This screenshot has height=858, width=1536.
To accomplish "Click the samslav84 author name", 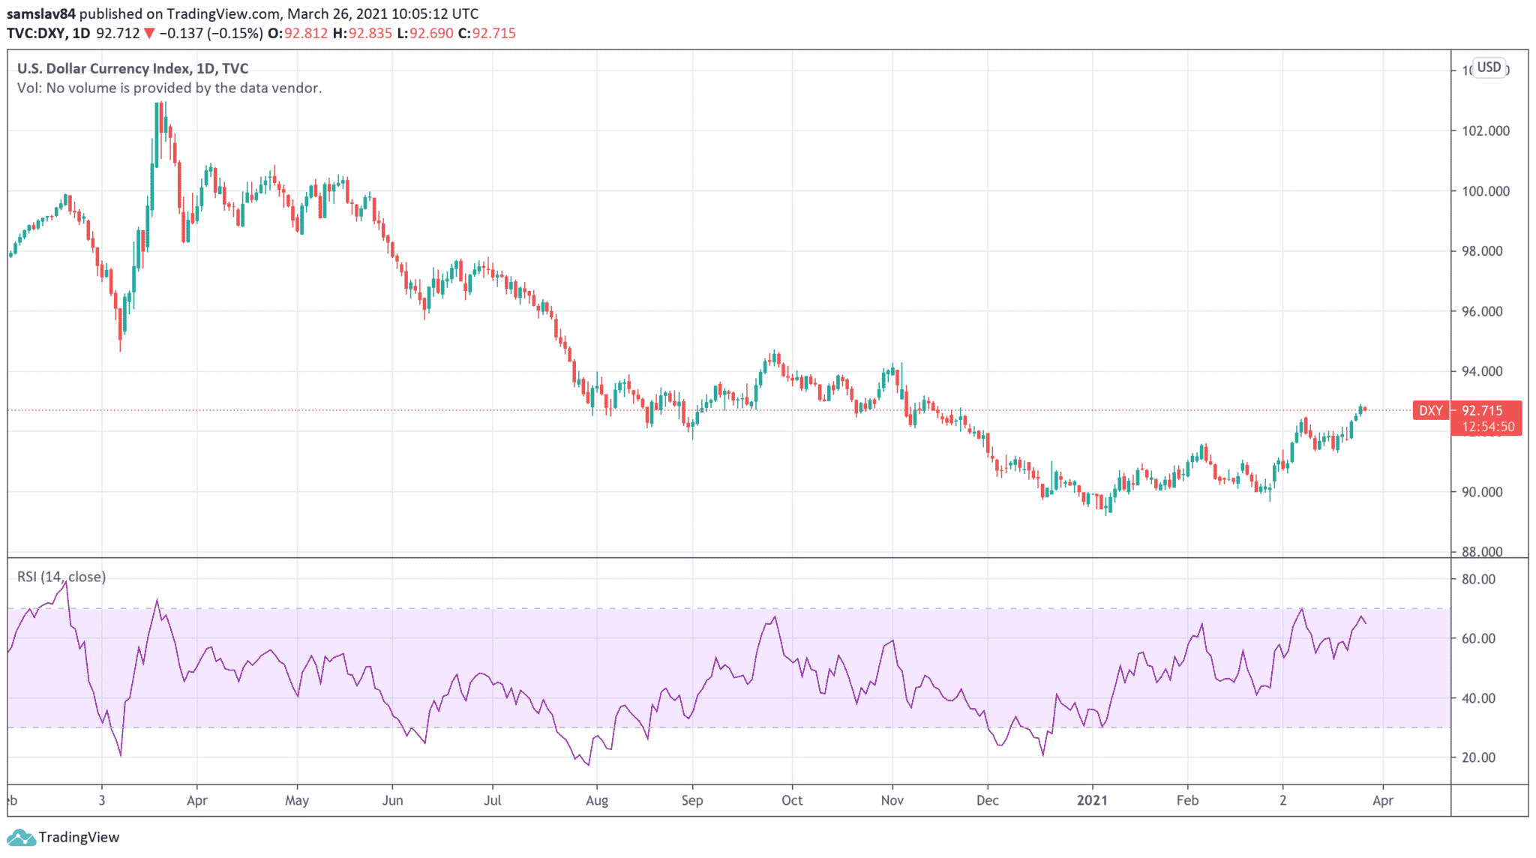I will (x=40, y=13).
